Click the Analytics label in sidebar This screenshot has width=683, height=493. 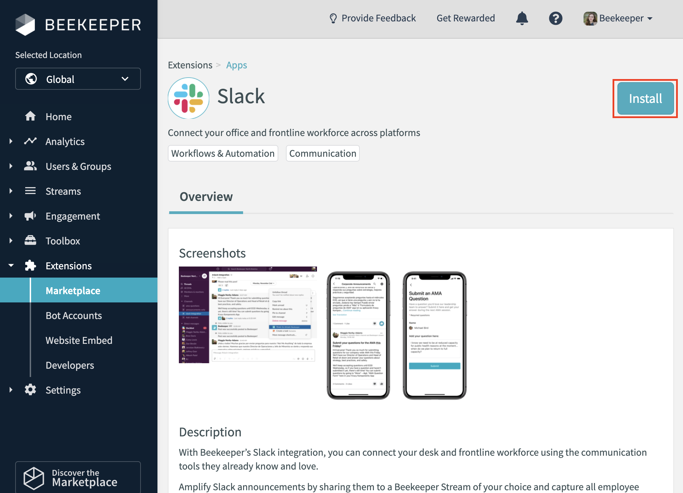click(x=65, y=141)
